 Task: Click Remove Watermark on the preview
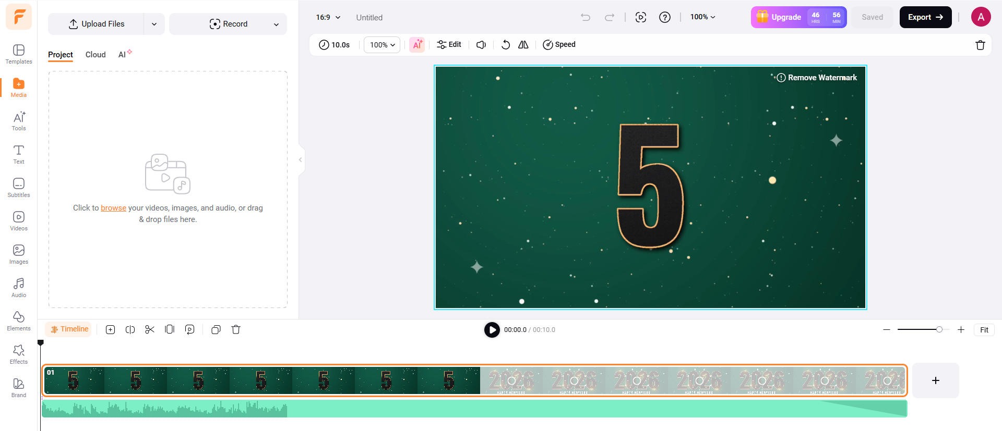coord(817,78)
